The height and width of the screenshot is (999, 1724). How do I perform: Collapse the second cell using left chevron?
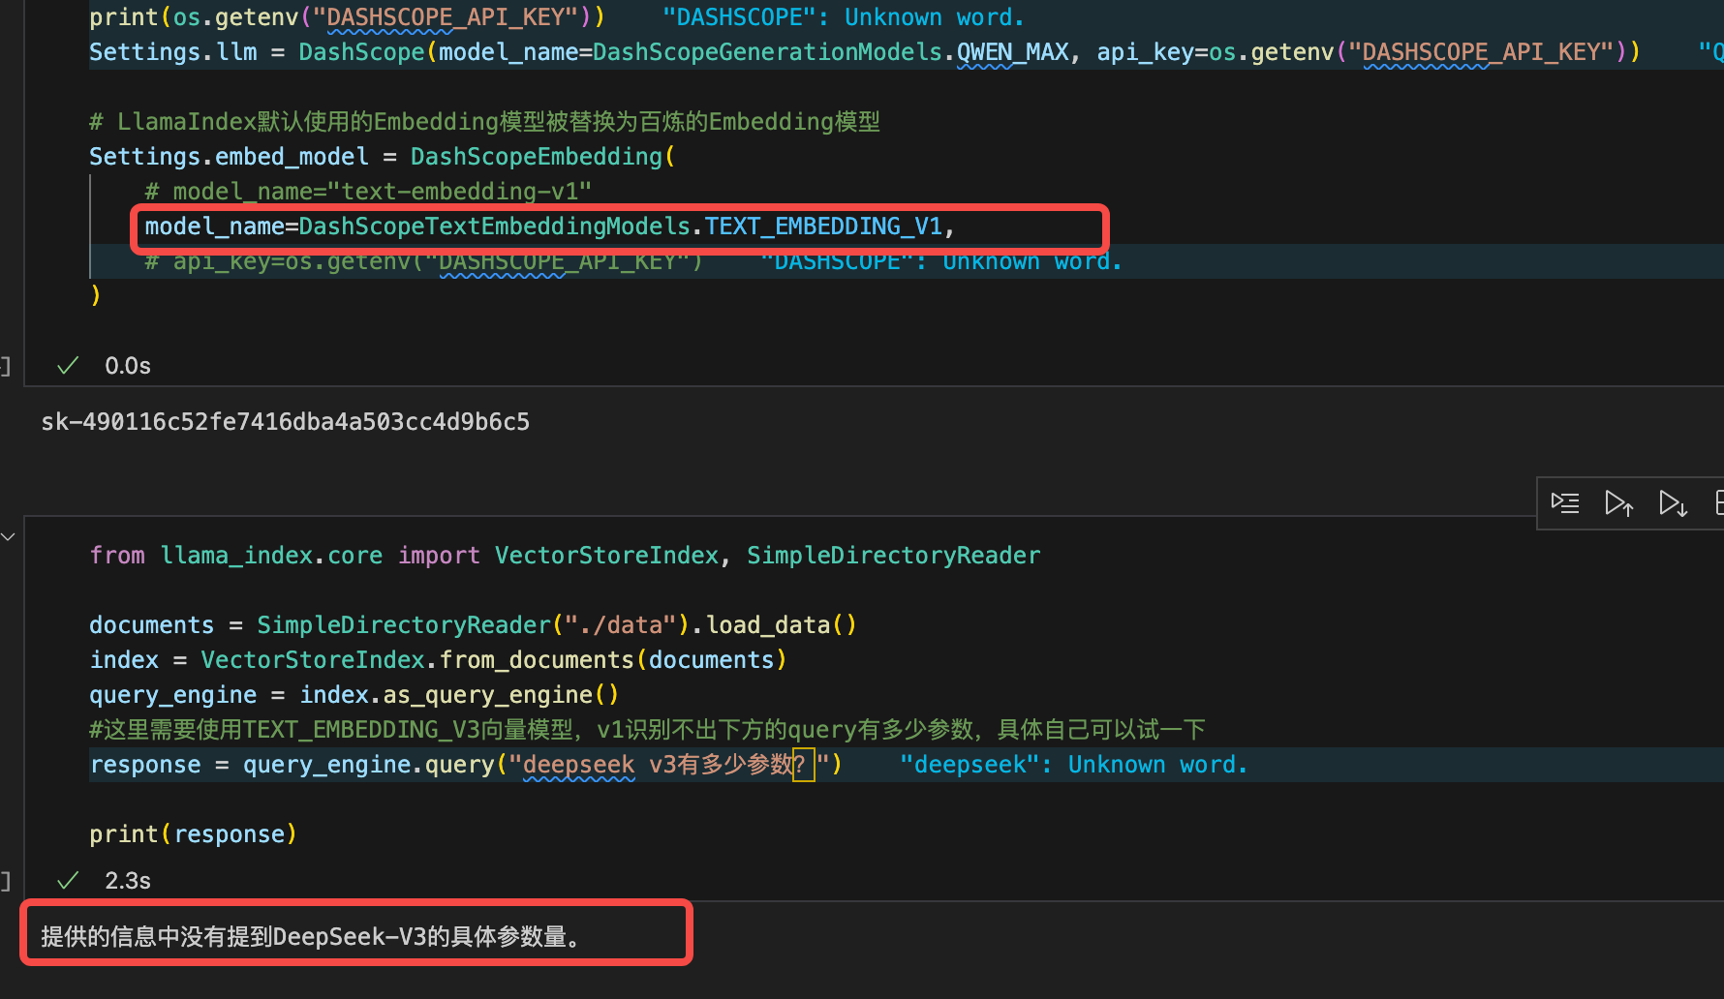(x=8, y=536)
